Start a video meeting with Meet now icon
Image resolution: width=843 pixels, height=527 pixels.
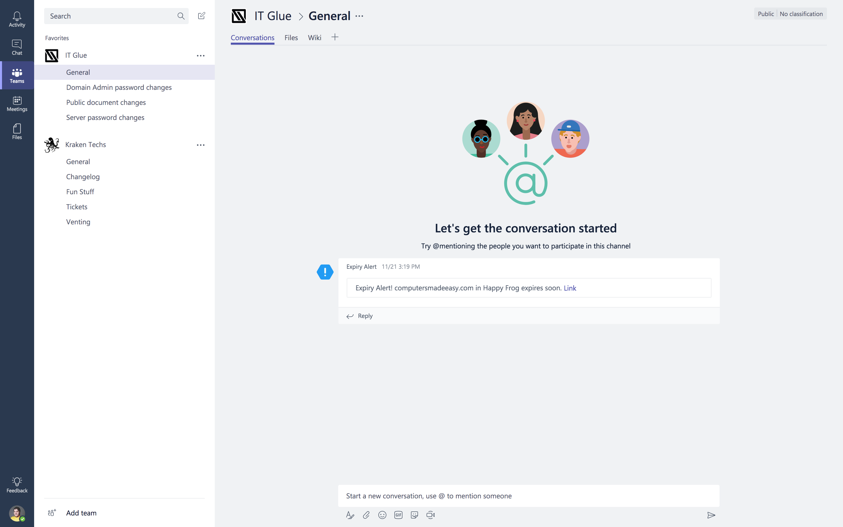tap(431, 515)
